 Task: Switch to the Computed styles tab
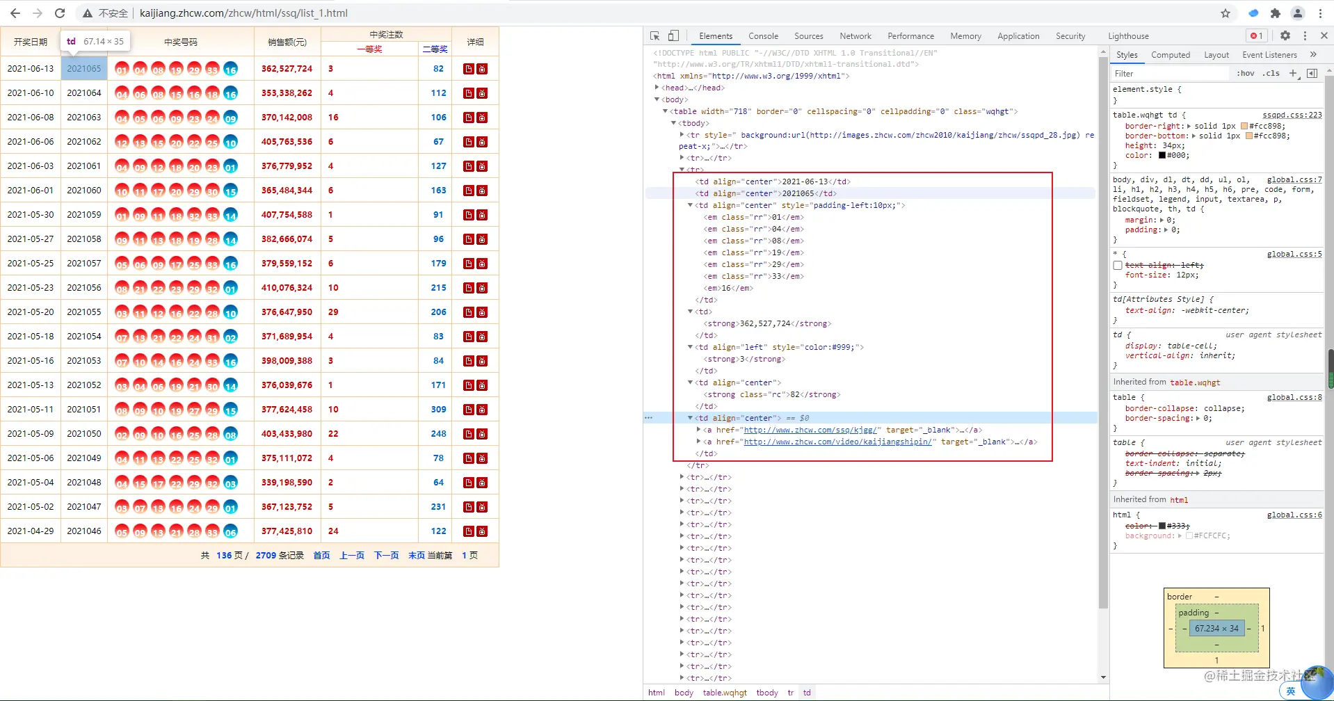(x=1171, y=55)
